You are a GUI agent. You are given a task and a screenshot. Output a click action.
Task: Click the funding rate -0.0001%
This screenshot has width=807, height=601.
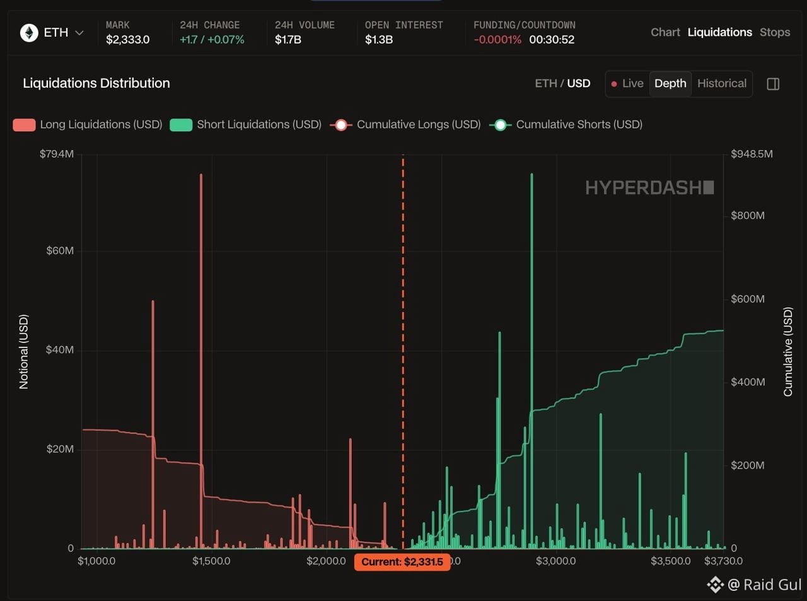click(497, 40)
